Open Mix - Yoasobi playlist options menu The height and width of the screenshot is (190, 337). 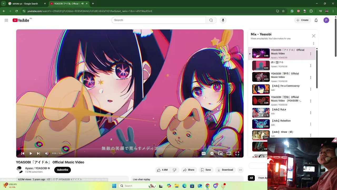point(314,44)
